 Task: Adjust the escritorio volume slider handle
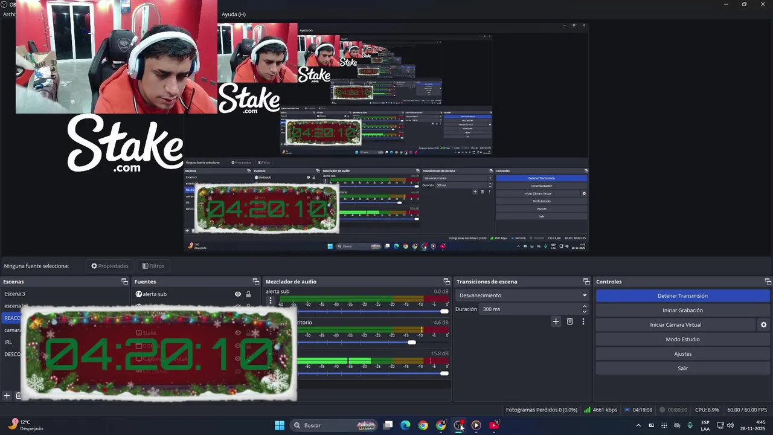click(412, 343)
